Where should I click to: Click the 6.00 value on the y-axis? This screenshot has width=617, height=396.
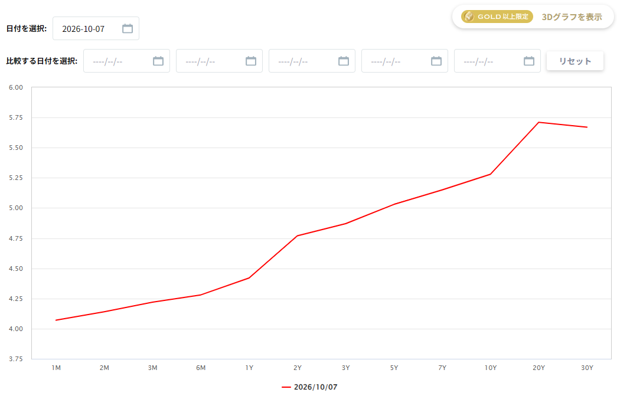tap(16, 87)
